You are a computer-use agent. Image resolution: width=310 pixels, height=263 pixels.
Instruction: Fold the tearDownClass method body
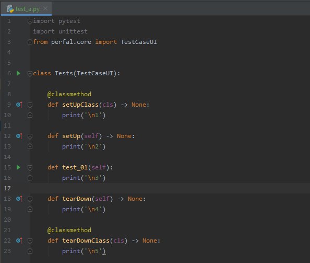pyautogui.click(x=30, y=241)
